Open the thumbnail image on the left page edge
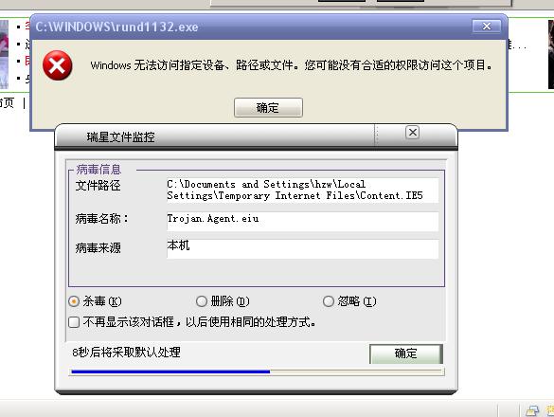This screenshot has width=554, height=417. [4, 54]
